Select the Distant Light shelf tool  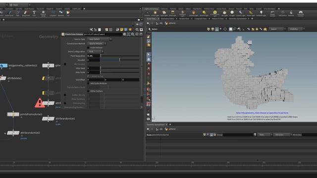tap(204, 13)
